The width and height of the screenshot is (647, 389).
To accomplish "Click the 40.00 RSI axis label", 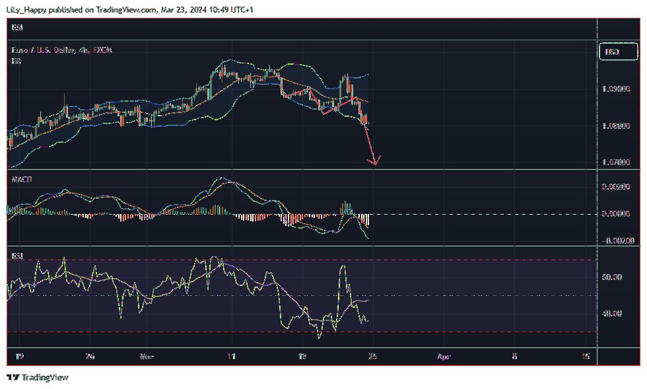I will click(612, 314).
